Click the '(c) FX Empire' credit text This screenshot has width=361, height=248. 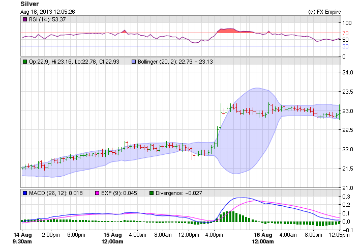point(324,12)
